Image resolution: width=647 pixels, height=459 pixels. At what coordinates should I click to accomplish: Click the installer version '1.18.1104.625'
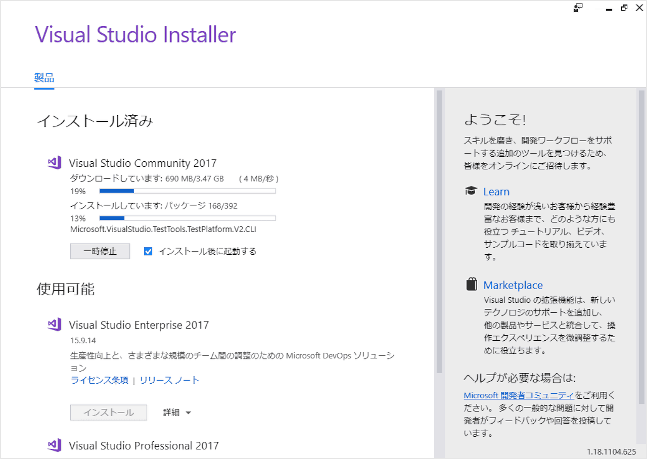tap(611, 451)
